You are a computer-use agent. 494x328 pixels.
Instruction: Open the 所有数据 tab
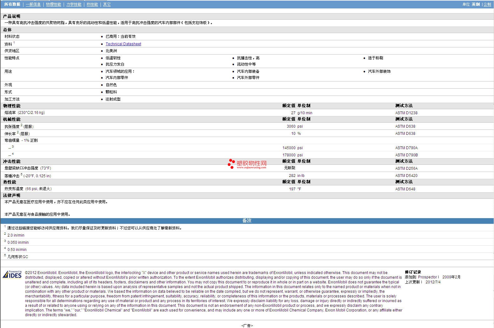pyautogui.click(x=12, y=4)
